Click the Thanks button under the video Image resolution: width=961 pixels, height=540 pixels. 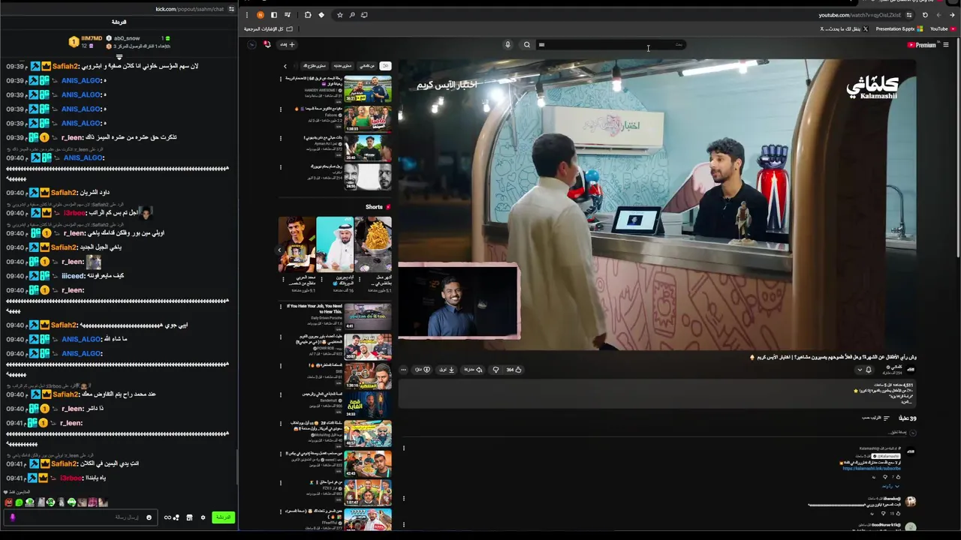pos(423,370)
